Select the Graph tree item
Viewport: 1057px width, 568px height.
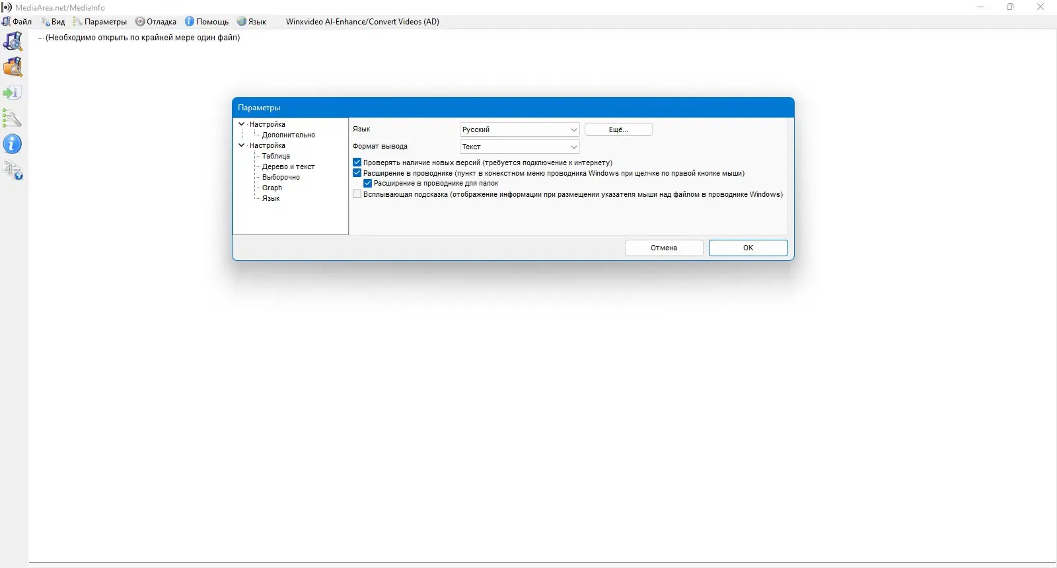coord(272,188)
